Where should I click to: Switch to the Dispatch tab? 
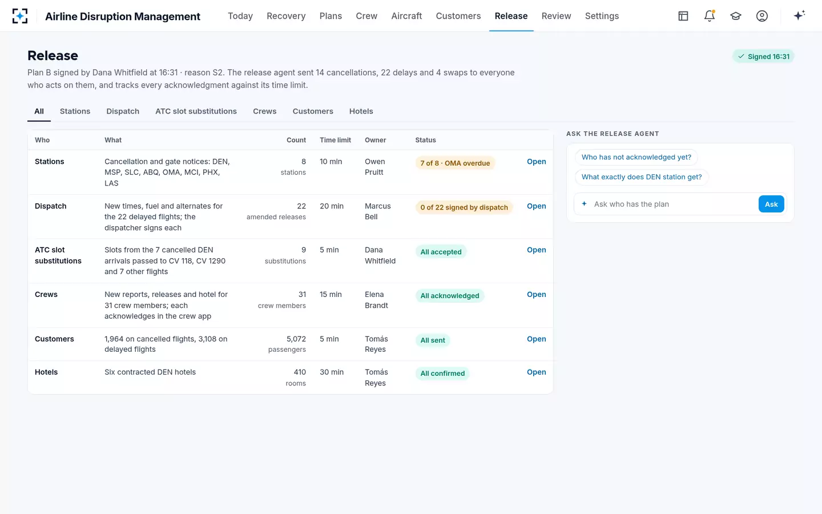point(123,111)
